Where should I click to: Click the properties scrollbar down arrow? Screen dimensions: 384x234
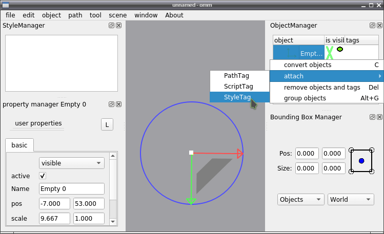113,222
